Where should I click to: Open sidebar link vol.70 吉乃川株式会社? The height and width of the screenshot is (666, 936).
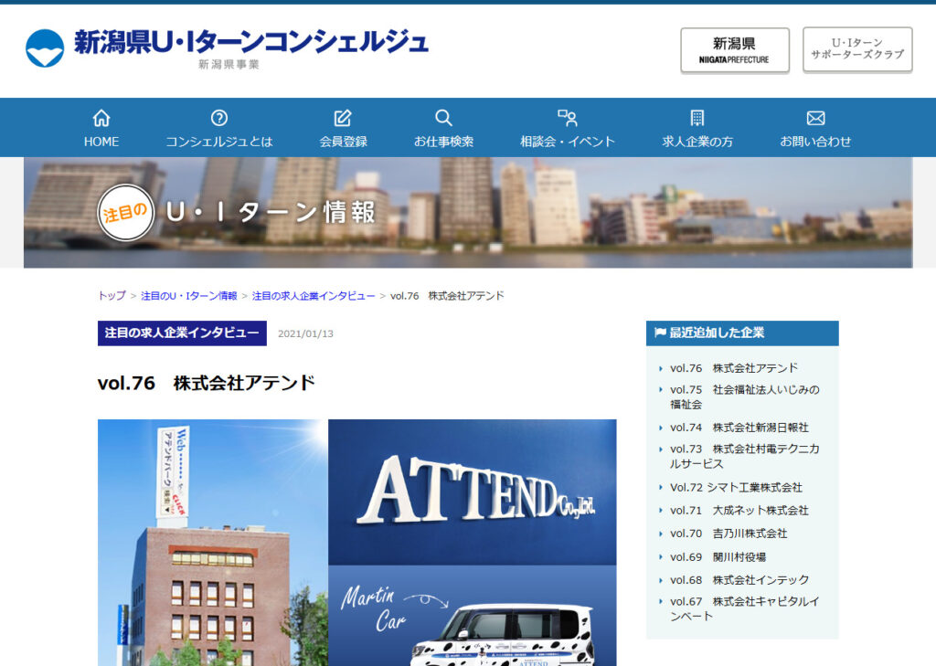(x=729, y=534)
